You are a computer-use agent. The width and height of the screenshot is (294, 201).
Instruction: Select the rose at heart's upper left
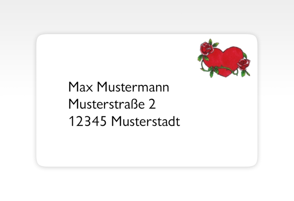pyautogui.click(x=206, y=48)
